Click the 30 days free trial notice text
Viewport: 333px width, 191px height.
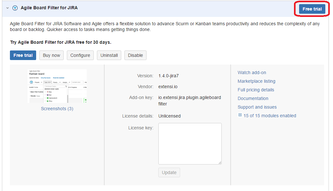click(x=60, y=42)
